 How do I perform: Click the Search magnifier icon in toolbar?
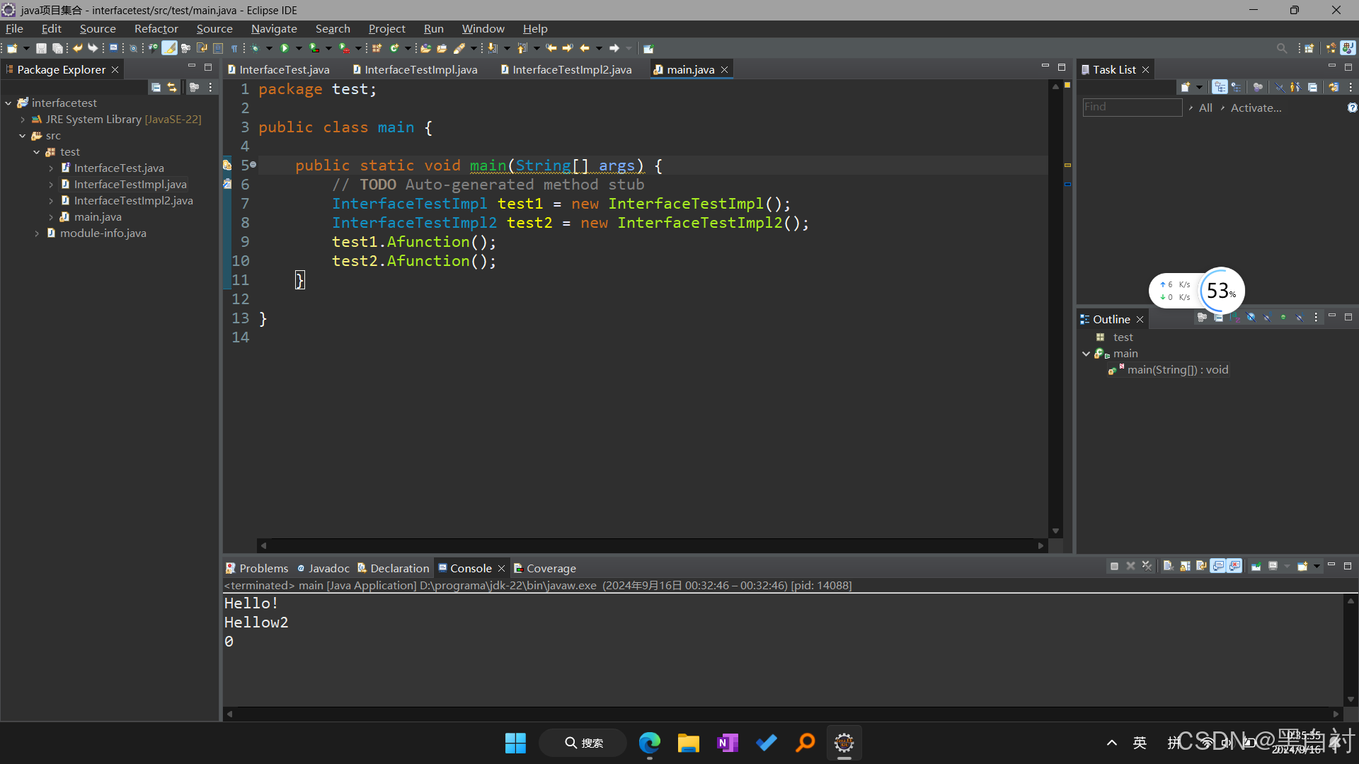1281,48
